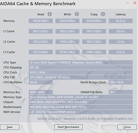This screenshot has height=133, width=138.
Task: Select the L1 Cache write value 1855.1 GB/s
Action: pyautogui.click(x=67, y=31)
